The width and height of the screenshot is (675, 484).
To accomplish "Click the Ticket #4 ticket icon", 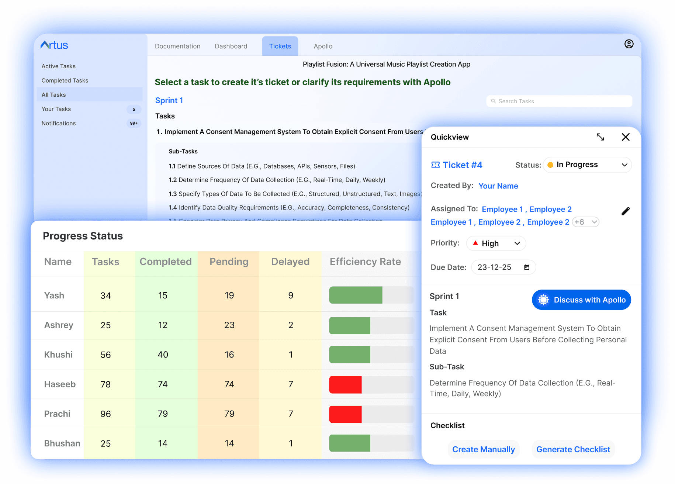I will [436, 165].
